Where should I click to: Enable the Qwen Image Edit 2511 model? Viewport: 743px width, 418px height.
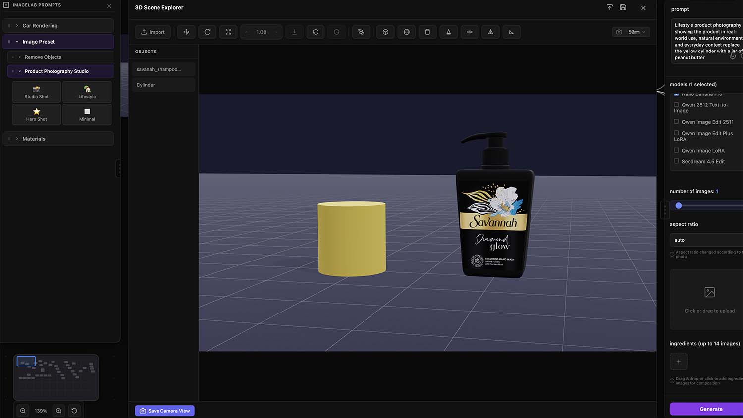(676, 121)
